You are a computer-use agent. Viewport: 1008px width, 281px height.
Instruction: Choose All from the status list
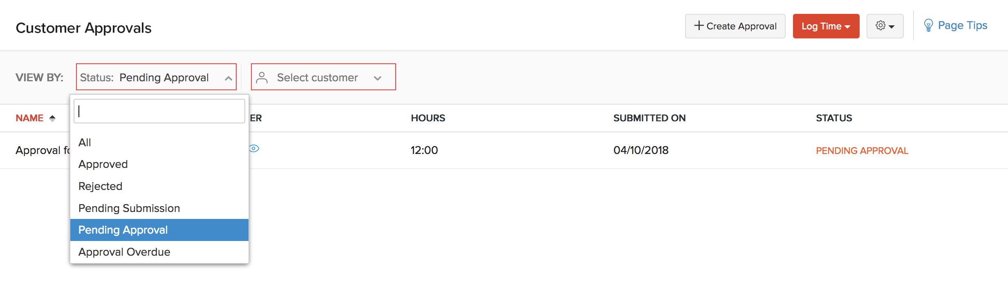(x=85, y=143)
